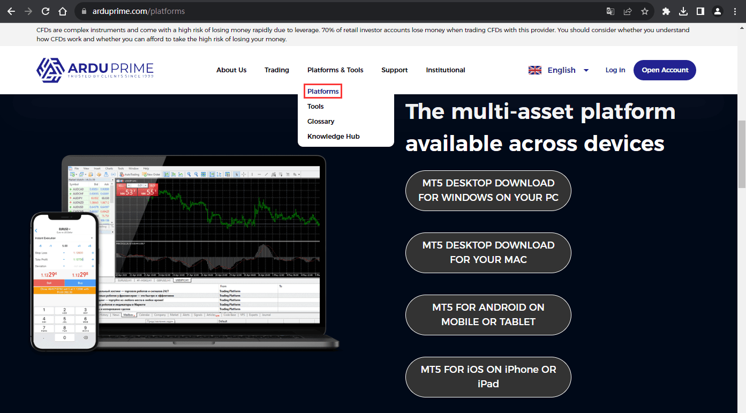Screen dimensions: 746x413
Task: Click the CFD risk warning text
Action: click(363, 34)
